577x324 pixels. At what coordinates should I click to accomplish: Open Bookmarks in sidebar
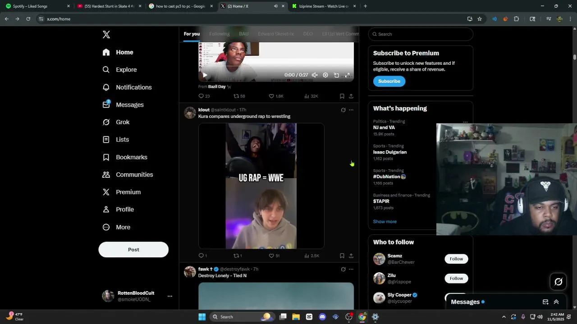tap(125, 157)
